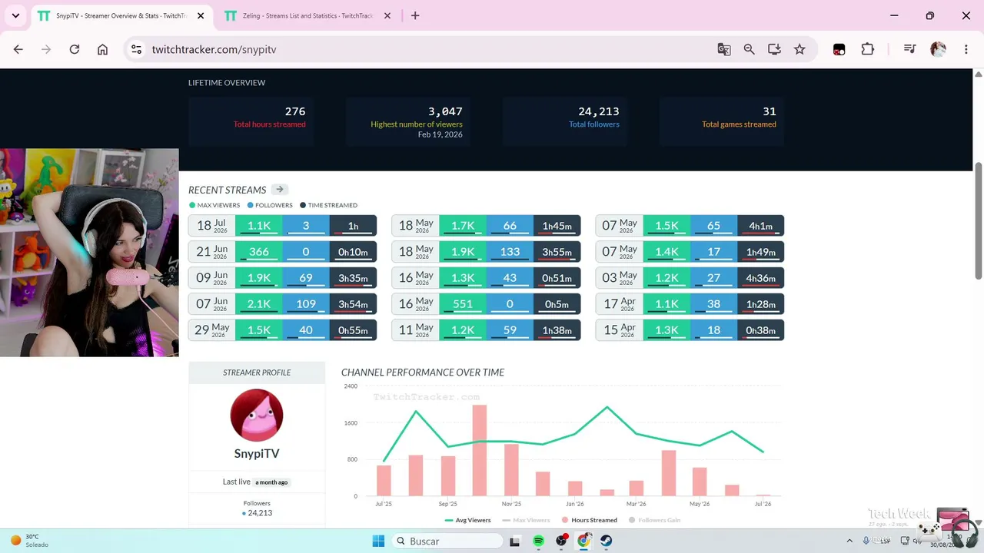Click the 31 total games streamed value

pyautogui.click(x=770, y=111)
